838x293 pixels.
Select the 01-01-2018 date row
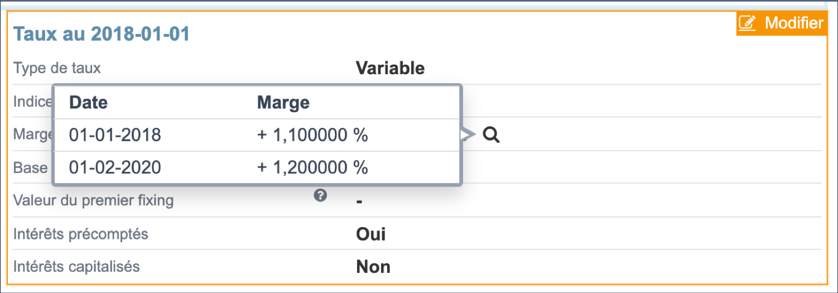pos(115,135)
